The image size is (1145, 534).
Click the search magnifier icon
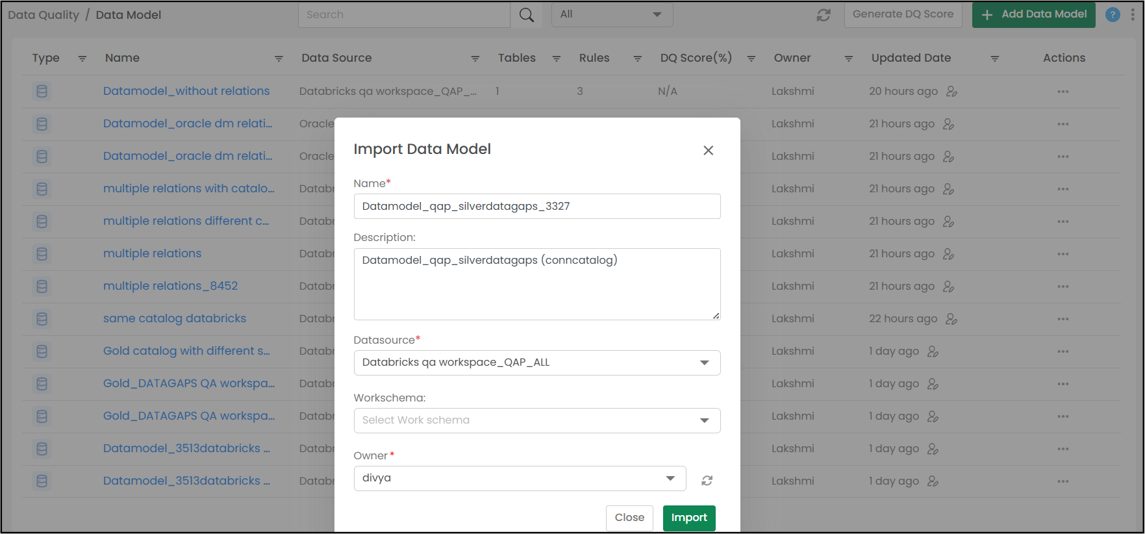[x=526, y=15]
